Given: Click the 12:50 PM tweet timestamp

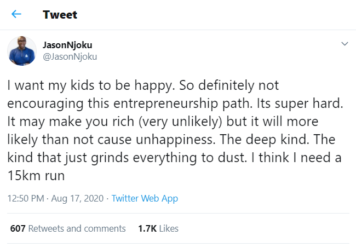Looking at the screenshot, I should click(x=26, y=198).
